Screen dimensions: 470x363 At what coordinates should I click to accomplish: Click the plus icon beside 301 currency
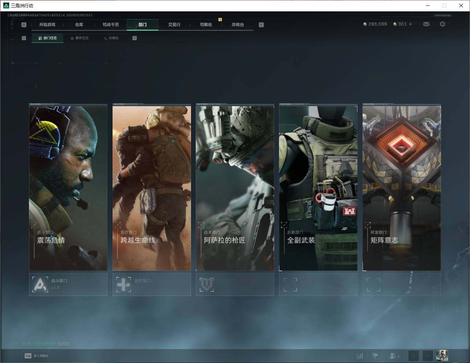[410, 24]
